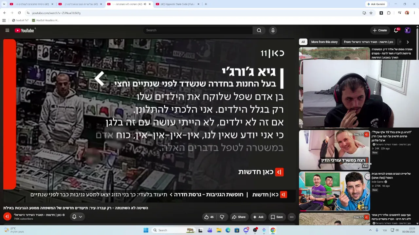The width and height of the screenshot is (419, 235).
Task: Click the Chrome address bar URL
Action: (56, 13)
